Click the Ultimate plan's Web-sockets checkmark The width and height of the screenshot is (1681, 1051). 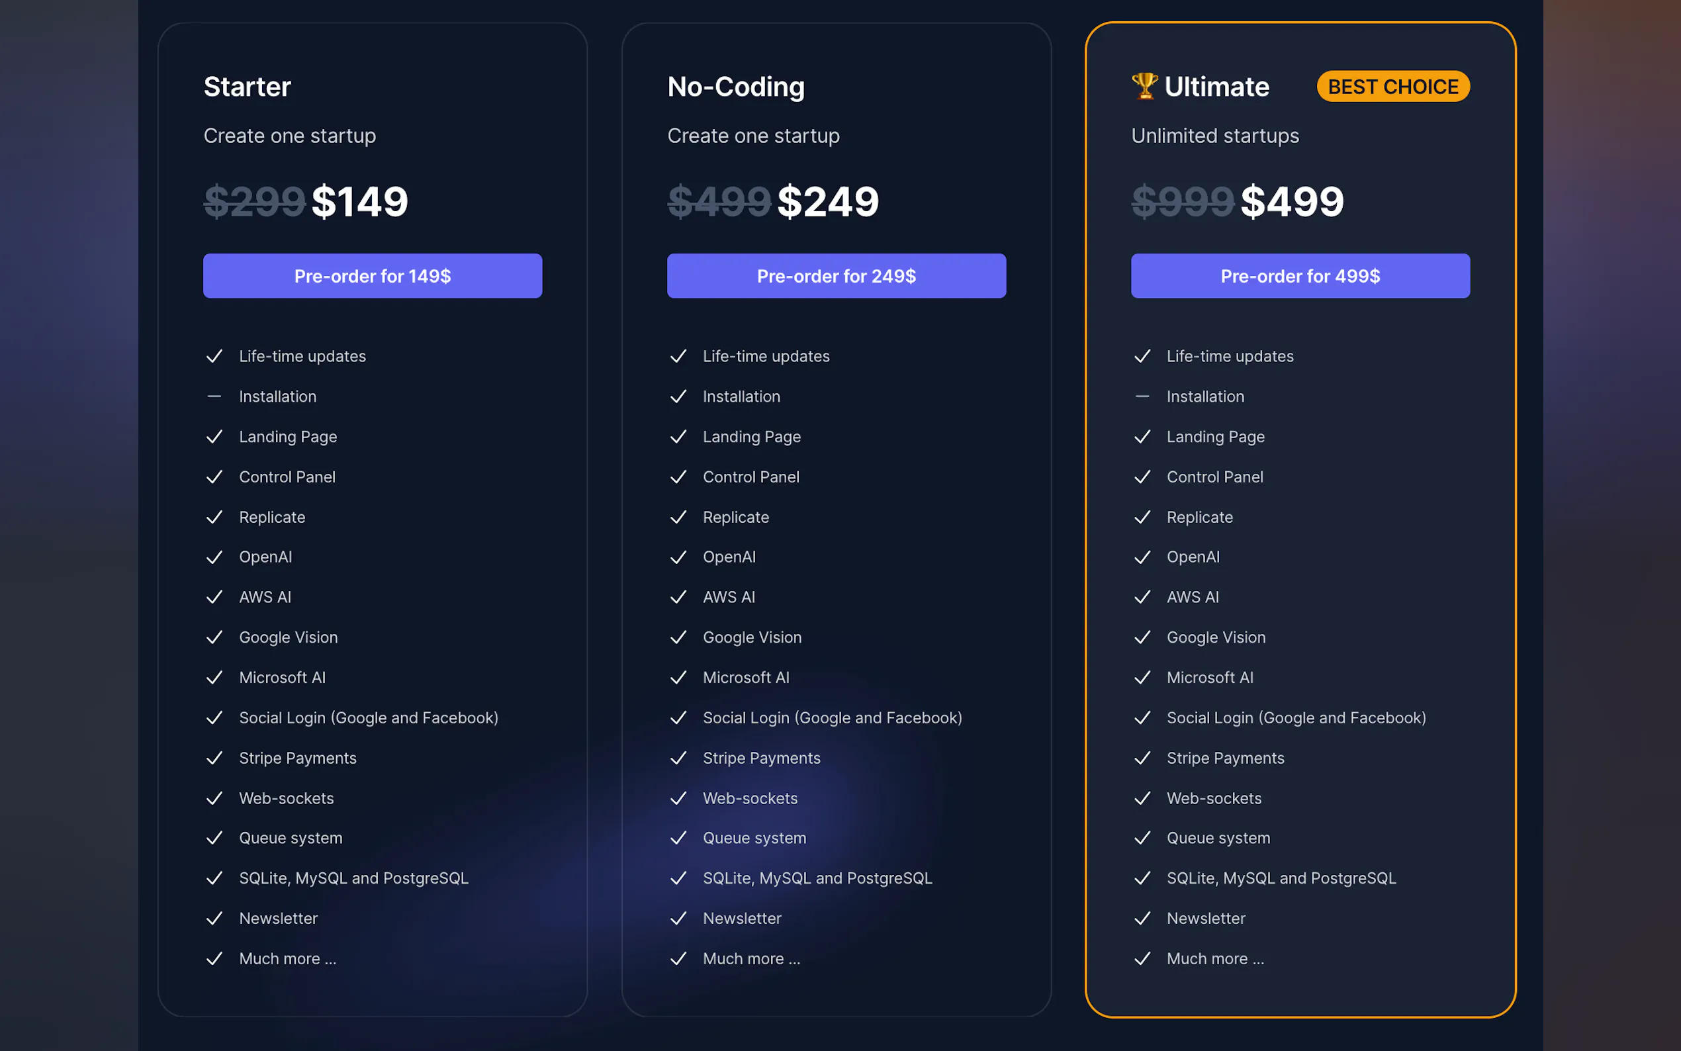pos(1142,799)
